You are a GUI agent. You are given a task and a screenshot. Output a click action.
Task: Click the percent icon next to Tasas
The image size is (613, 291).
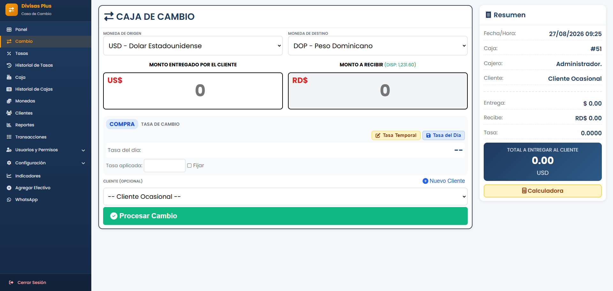pos(9,53)
